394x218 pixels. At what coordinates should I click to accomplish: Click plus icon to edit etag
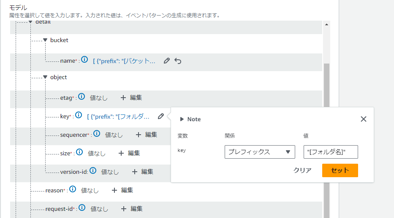[123, 98]
